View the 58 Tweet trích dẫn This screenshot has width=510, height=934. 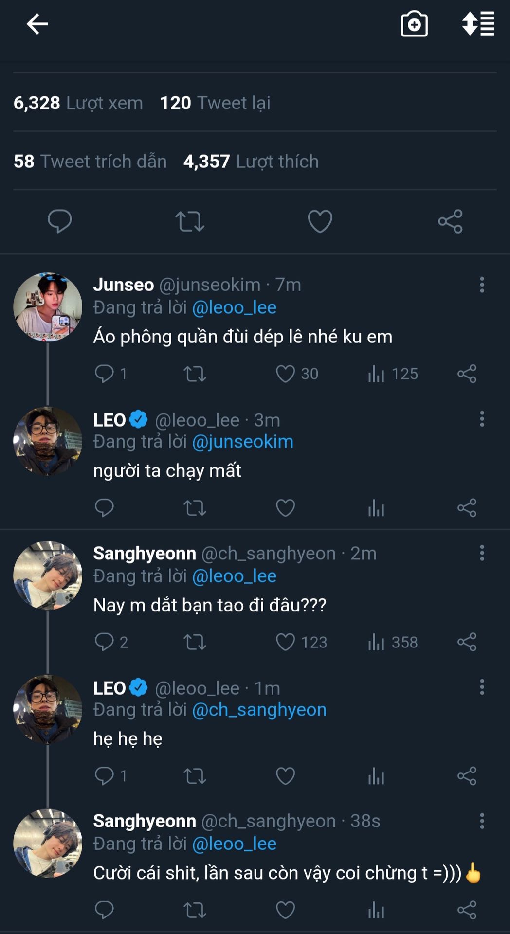(x=90, y=162)
